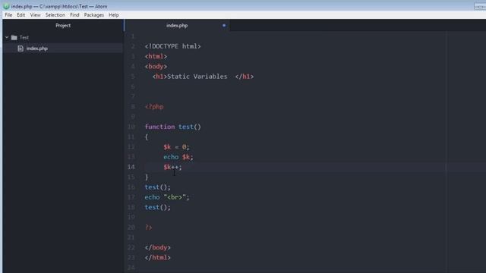This screenshot has height=273, width=486.
Task: Click the opening <body> tag
Action: click(156, 66)
